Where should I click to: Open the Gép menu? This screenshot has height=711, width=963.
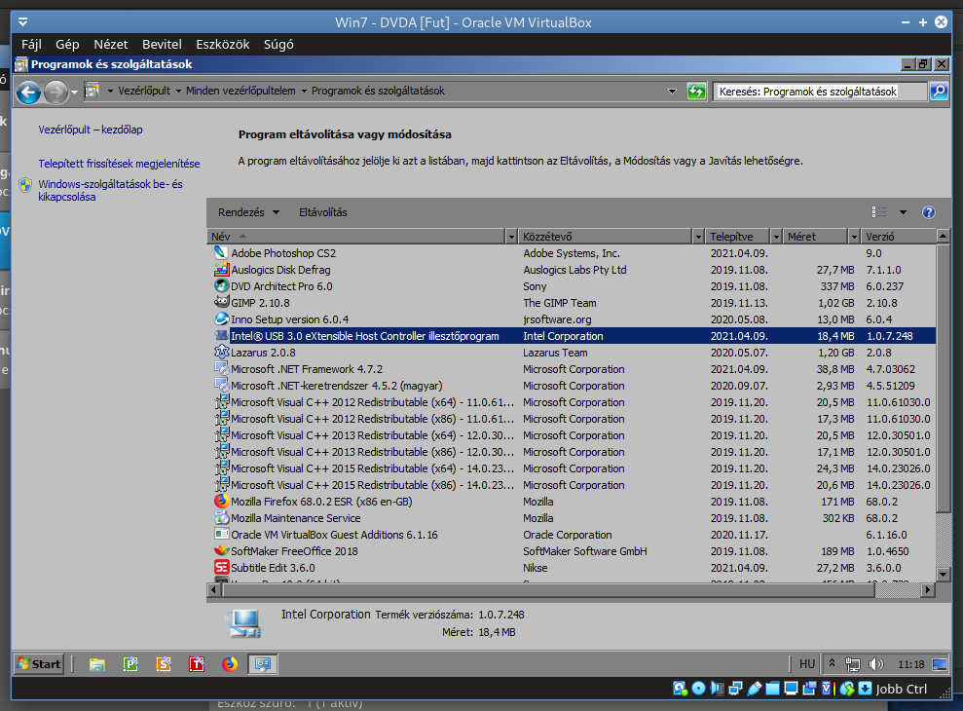(x=67, y=44)
